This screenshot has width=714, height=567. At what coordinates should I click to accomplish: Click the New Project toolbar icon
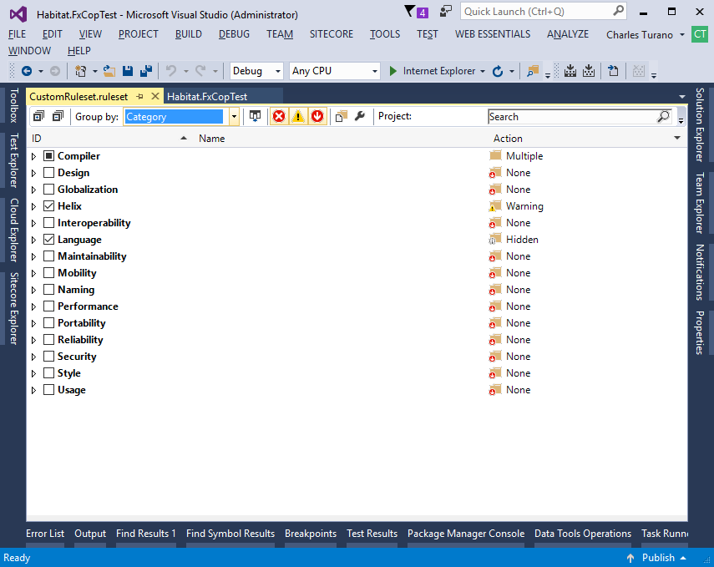pos(81,71)
